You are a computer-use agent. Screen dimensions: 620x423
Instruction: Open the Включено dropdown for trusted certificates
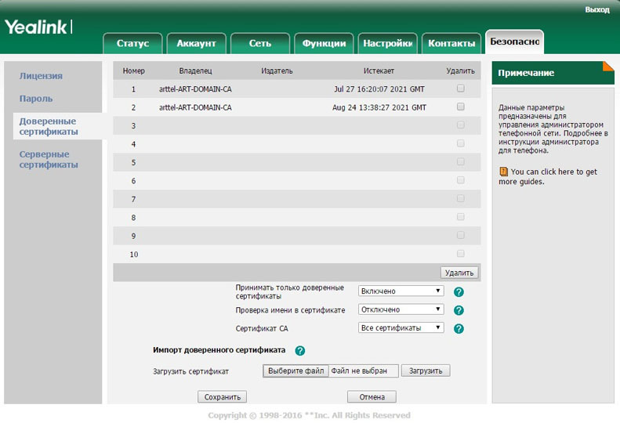(x=401, y=291)
